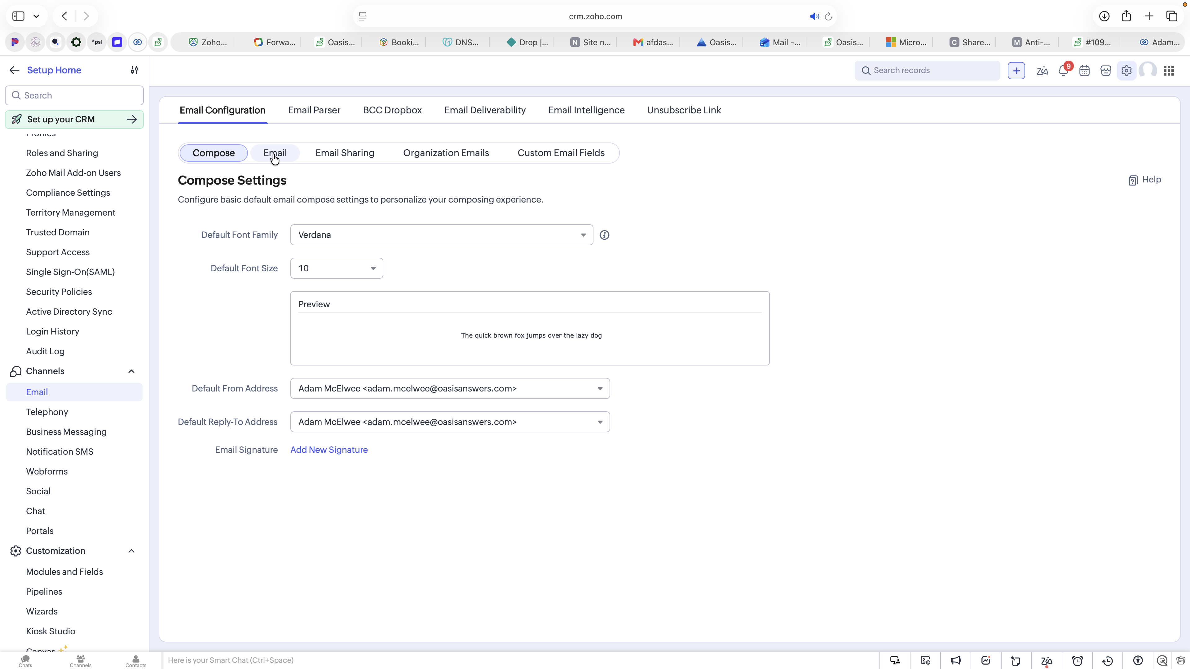This screenshot has height=669, width=1190.
Task: Go back via Setup Home arrow
Action: point(14,70)
